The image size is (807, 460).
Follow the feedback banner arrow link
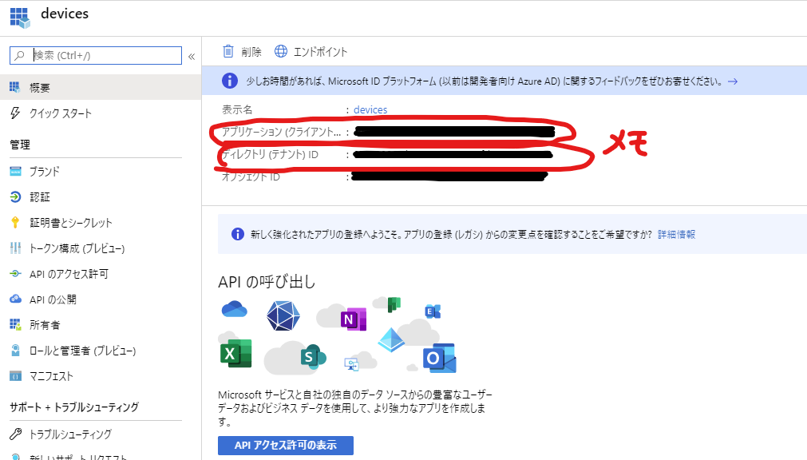coord(733,81)
